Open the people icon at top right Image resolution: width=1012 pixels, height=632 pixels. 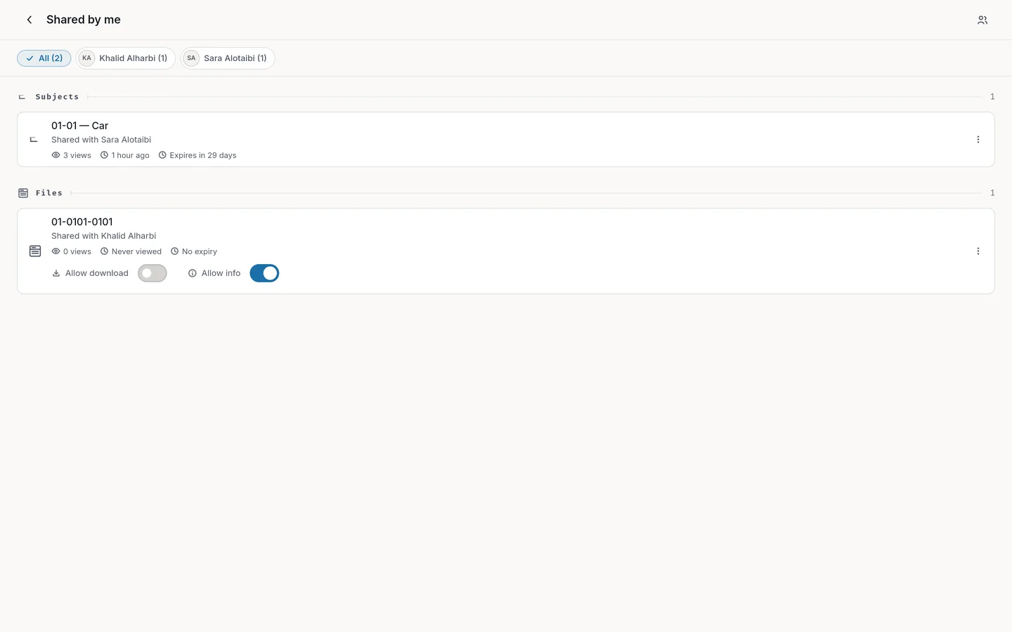982,20
